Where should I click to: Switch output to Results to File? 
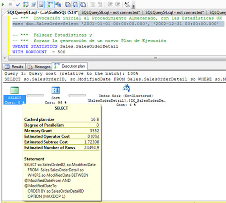pyautogui.click(x=83, y=5)
